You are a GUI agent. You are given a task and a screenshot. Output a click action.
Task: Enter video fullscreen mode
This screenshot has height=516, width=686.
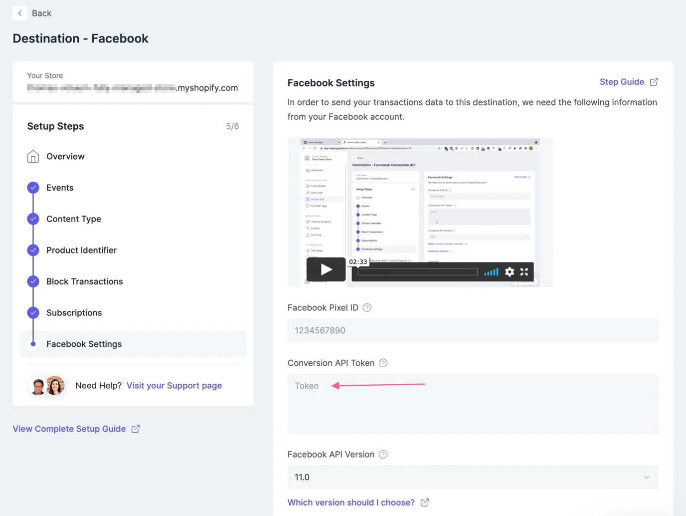pyautogui.click(x=524, y=272)
